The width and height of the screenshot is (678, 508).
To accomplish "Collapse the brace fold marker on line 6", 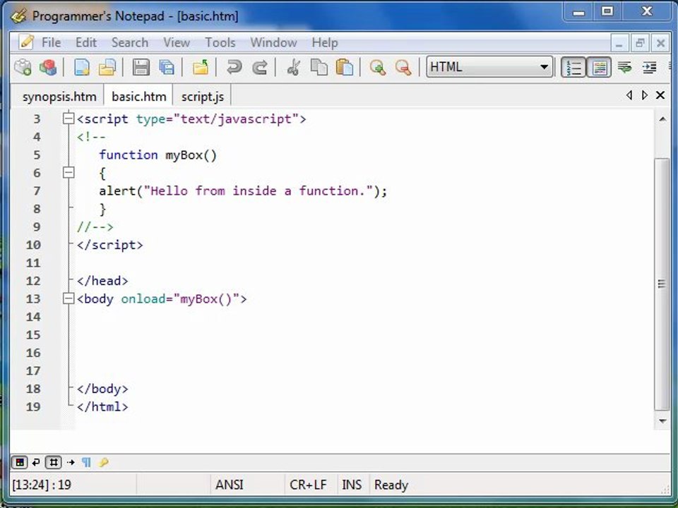I will point(69,173).
